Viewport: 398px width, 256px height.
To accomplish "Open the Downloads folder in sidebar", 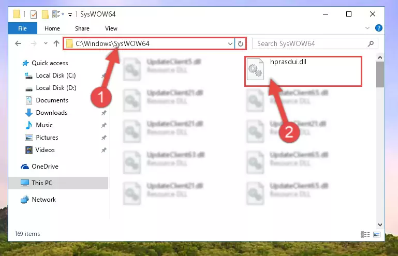I will pyautogui.click(x=52, y=113).
